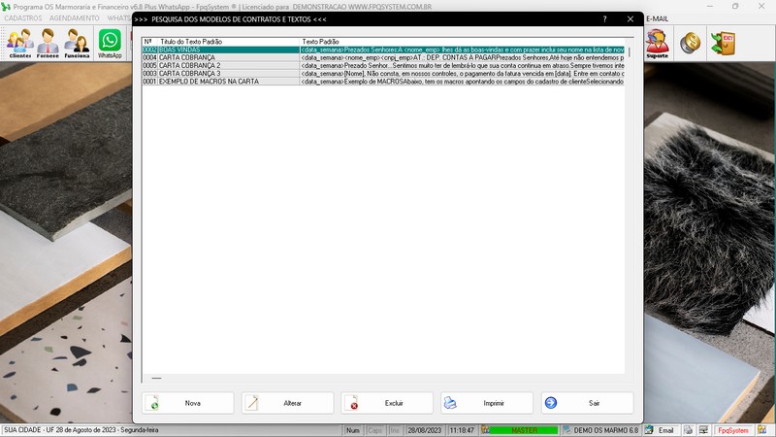Click the Excluir button
This screenshot has height=437, width=776.
point(387,403)
